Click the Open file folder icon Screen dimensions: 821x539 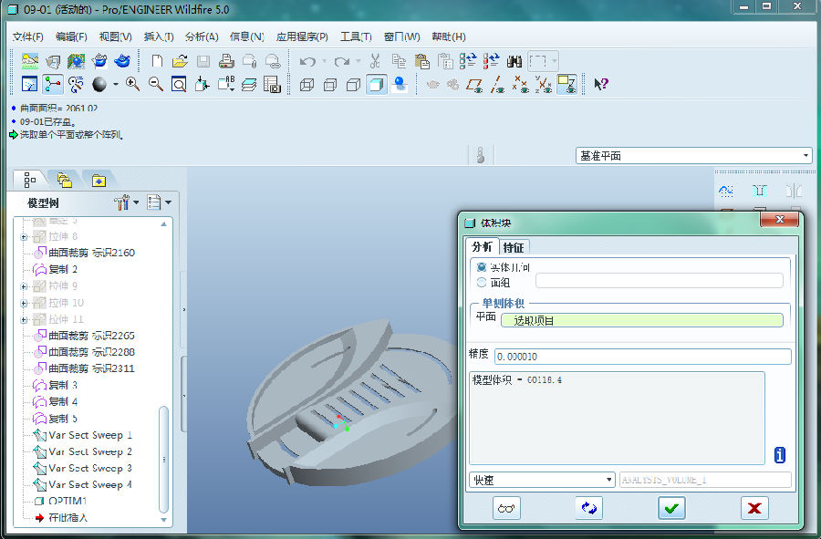coord(180,62)
